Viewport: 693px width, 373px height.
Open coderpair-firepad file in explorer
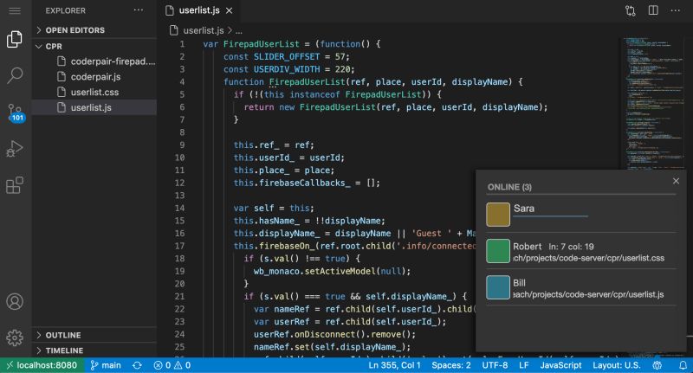coord(94,61)
